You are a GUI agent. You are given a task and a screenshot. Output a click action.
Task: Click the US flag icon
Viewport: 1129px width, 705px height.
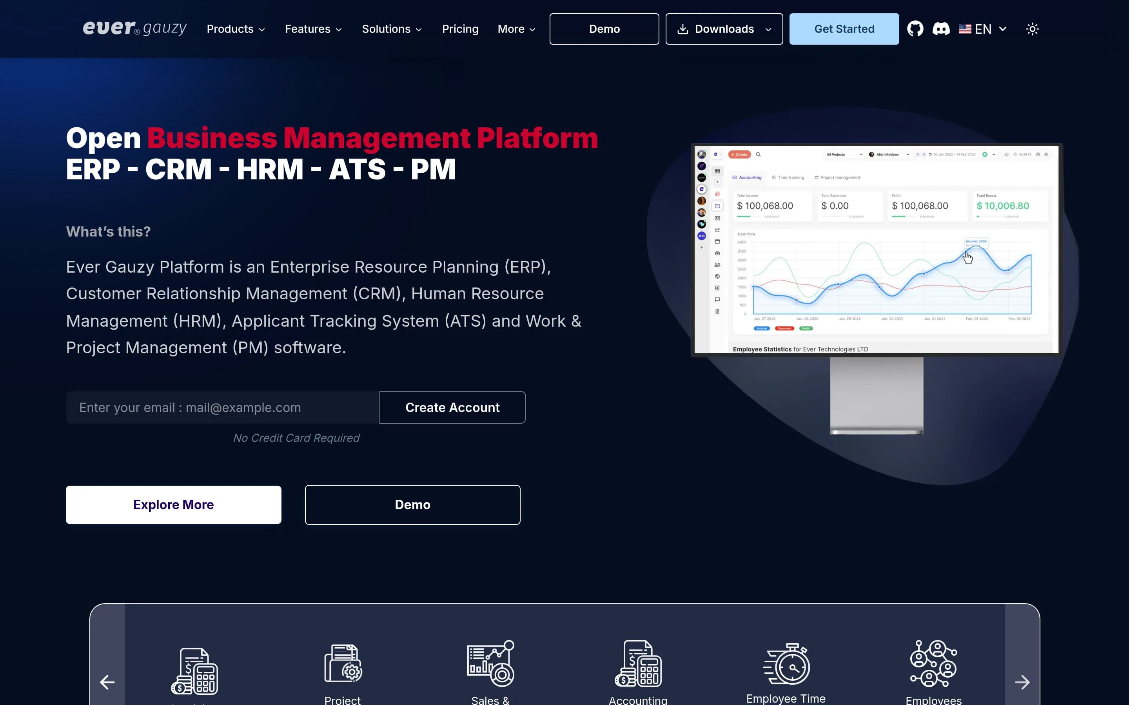coord(965,29)
